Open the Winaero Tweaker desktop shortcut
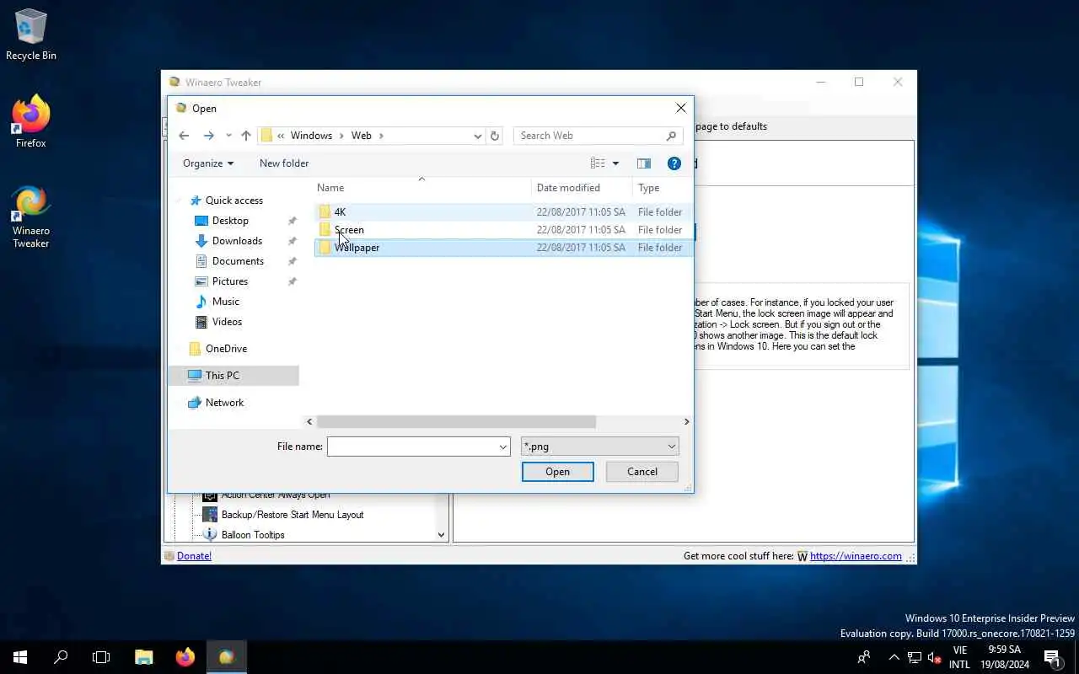 [31, 217]
